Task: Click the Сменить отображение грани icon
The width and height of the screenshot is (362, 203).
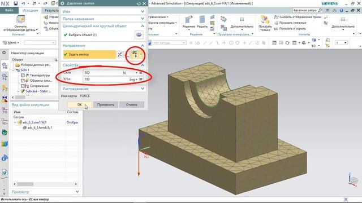Action: pyautogui.click(x=276, y=17)
